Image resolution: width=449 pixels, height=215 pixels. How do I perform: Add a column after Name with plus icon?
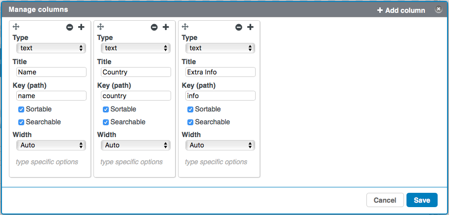[81, 27]
